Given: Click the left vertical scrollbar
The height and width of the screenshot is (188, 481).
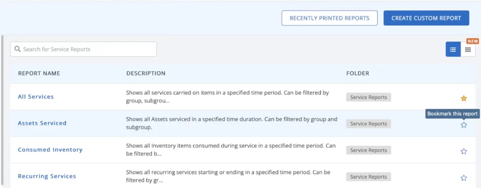Looking at the screenshot, I should pos(3,112).
